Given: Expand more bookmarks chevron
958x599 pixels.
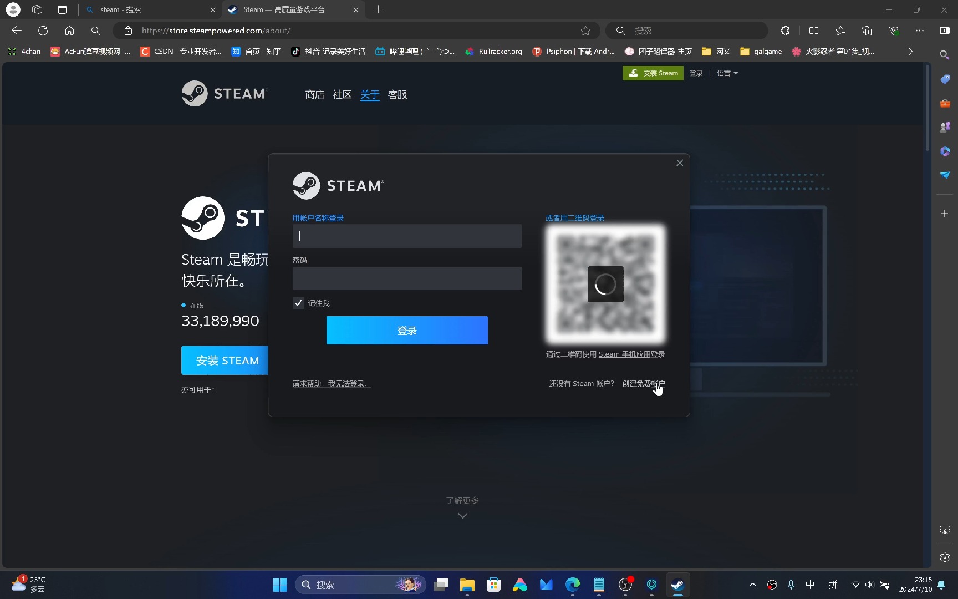Looking at the screenshot, I should pyautogui.click(x=910, y=52).
